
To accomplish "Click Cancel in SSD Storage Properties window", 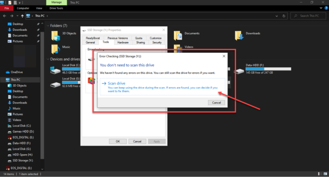I will 137,142.
